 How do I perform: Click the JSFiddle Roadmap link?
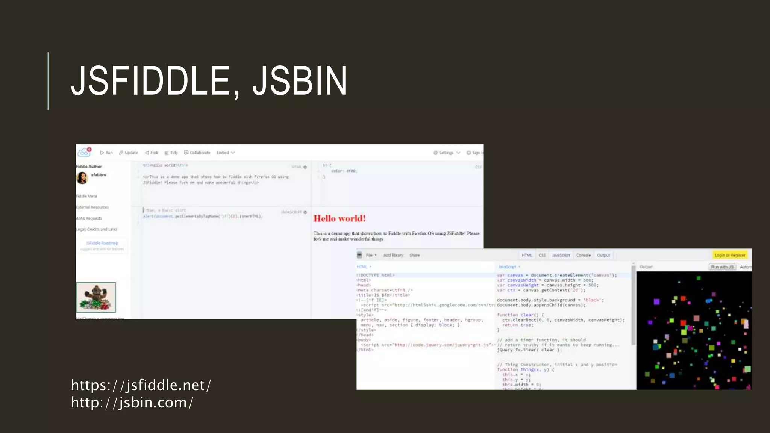(102, 243)
